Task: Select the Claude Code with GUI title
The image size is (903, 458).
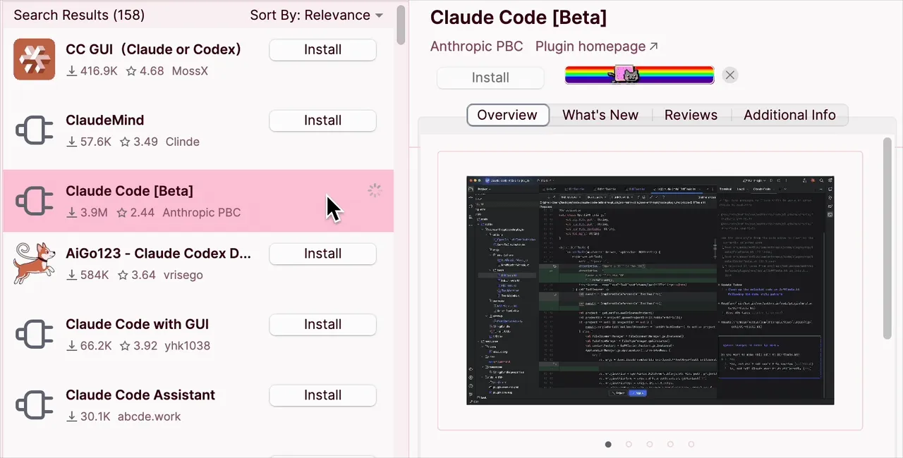Action: (x=137, y=324)
